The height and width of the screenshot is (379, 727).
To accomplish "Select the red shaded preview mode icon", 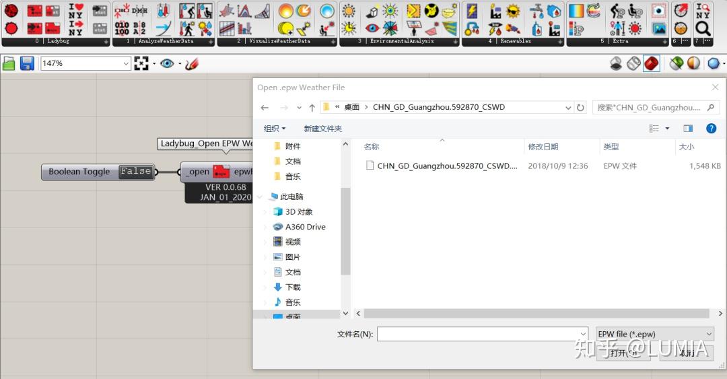I will pyautogui.click(x=651, y=63).
